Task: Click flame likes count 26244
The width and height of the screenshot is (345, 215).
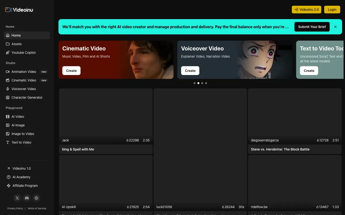Action: (x=228, y=207)
